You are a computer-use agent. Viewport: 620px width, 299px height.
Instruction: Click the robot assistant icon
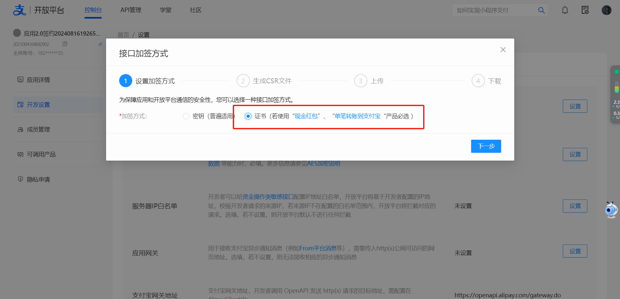(x=611, y=210)
